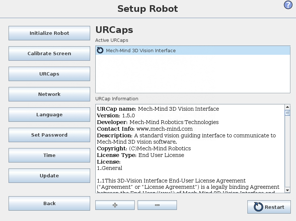Click the minus icon to remove URCap
Viewport: 296px width, 221px height.
(157, 205)
